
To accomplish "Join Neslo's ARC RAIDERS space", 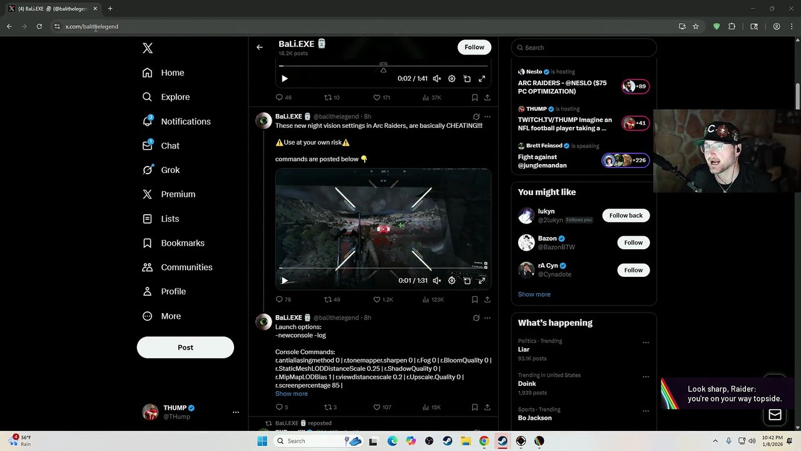I will (583, 82).
